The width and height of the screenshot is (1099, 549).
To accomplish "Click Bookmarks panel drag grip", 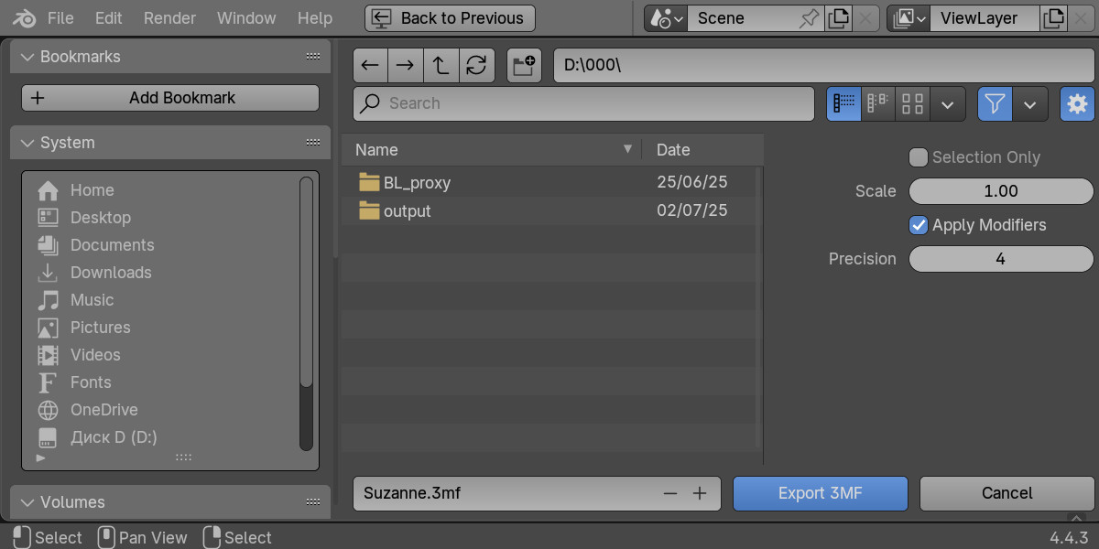I will pyautogui.click(x=312, y=57).
